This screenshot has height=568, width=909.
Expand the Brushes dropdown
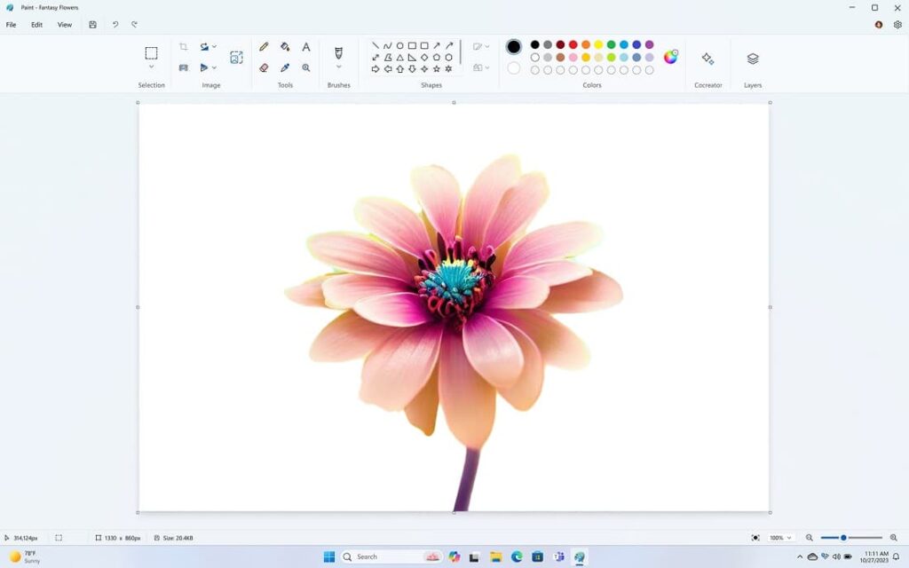(338, 67)
